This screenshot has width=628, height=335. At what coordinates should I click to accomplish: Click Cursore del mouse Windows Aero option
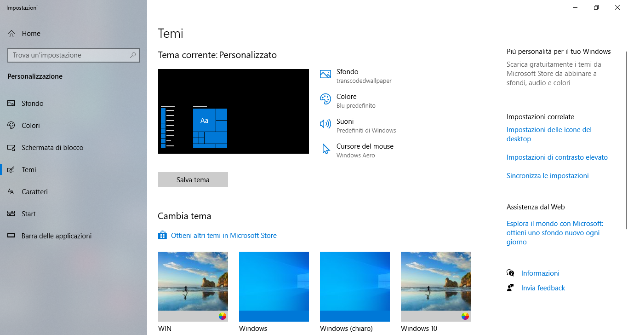pos(357,150)
